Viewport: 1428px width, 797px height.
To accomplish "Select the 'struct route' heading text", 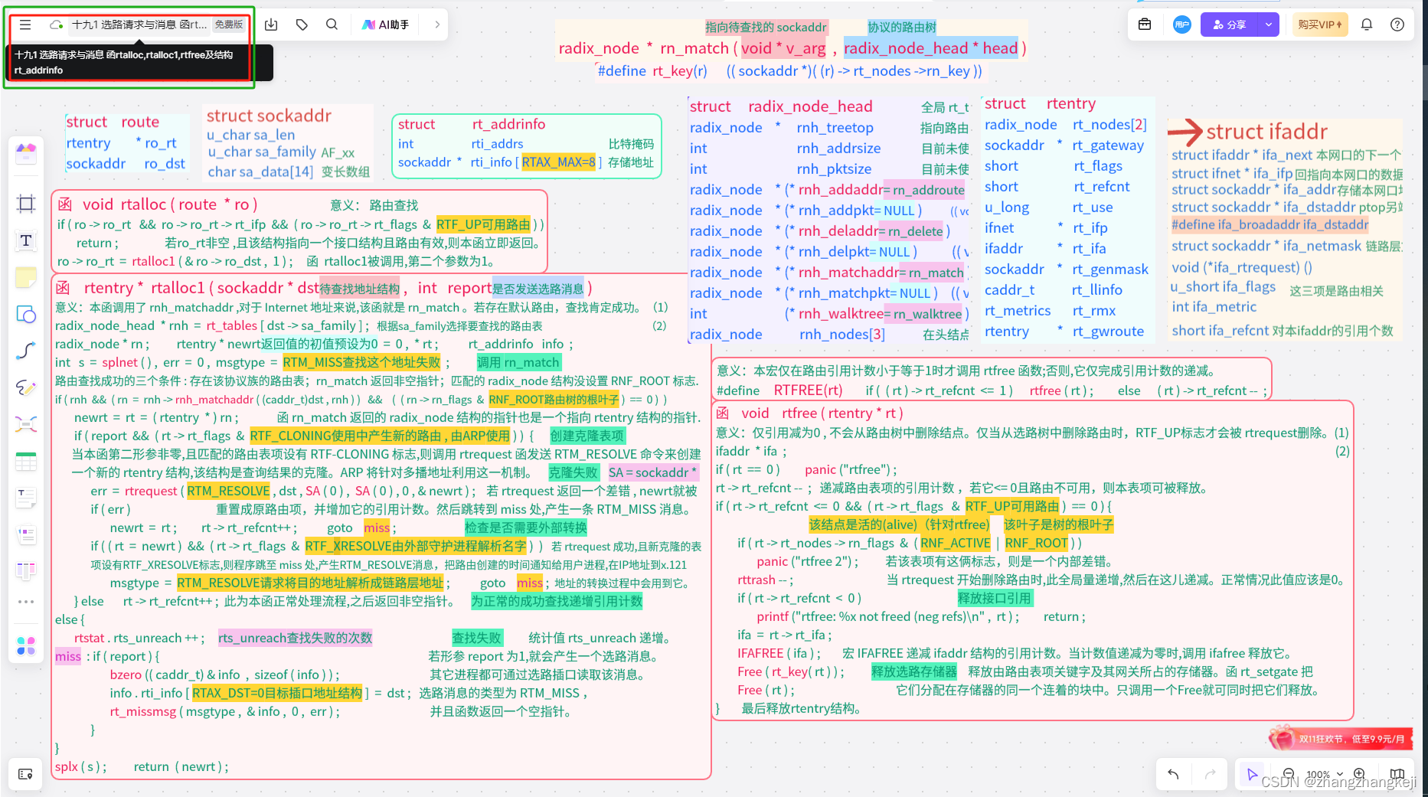I will click(x=113, y=122).
